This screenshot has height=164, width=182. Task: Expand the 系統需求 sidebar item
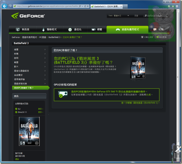[30, 75]
